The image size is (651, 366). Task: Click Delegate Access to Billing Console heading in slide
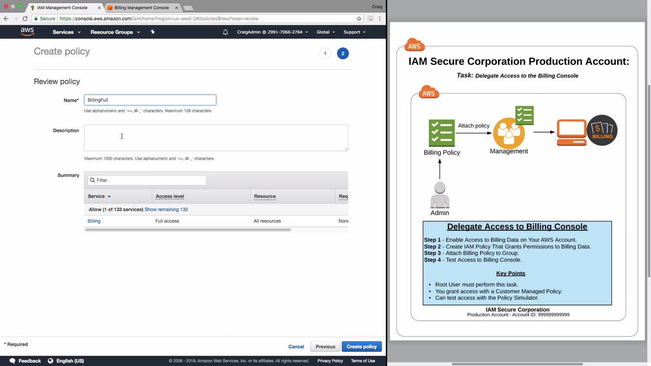point(517,227)
